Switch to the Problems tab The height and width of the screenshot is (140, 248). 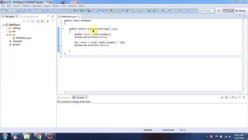click(64, 98)
